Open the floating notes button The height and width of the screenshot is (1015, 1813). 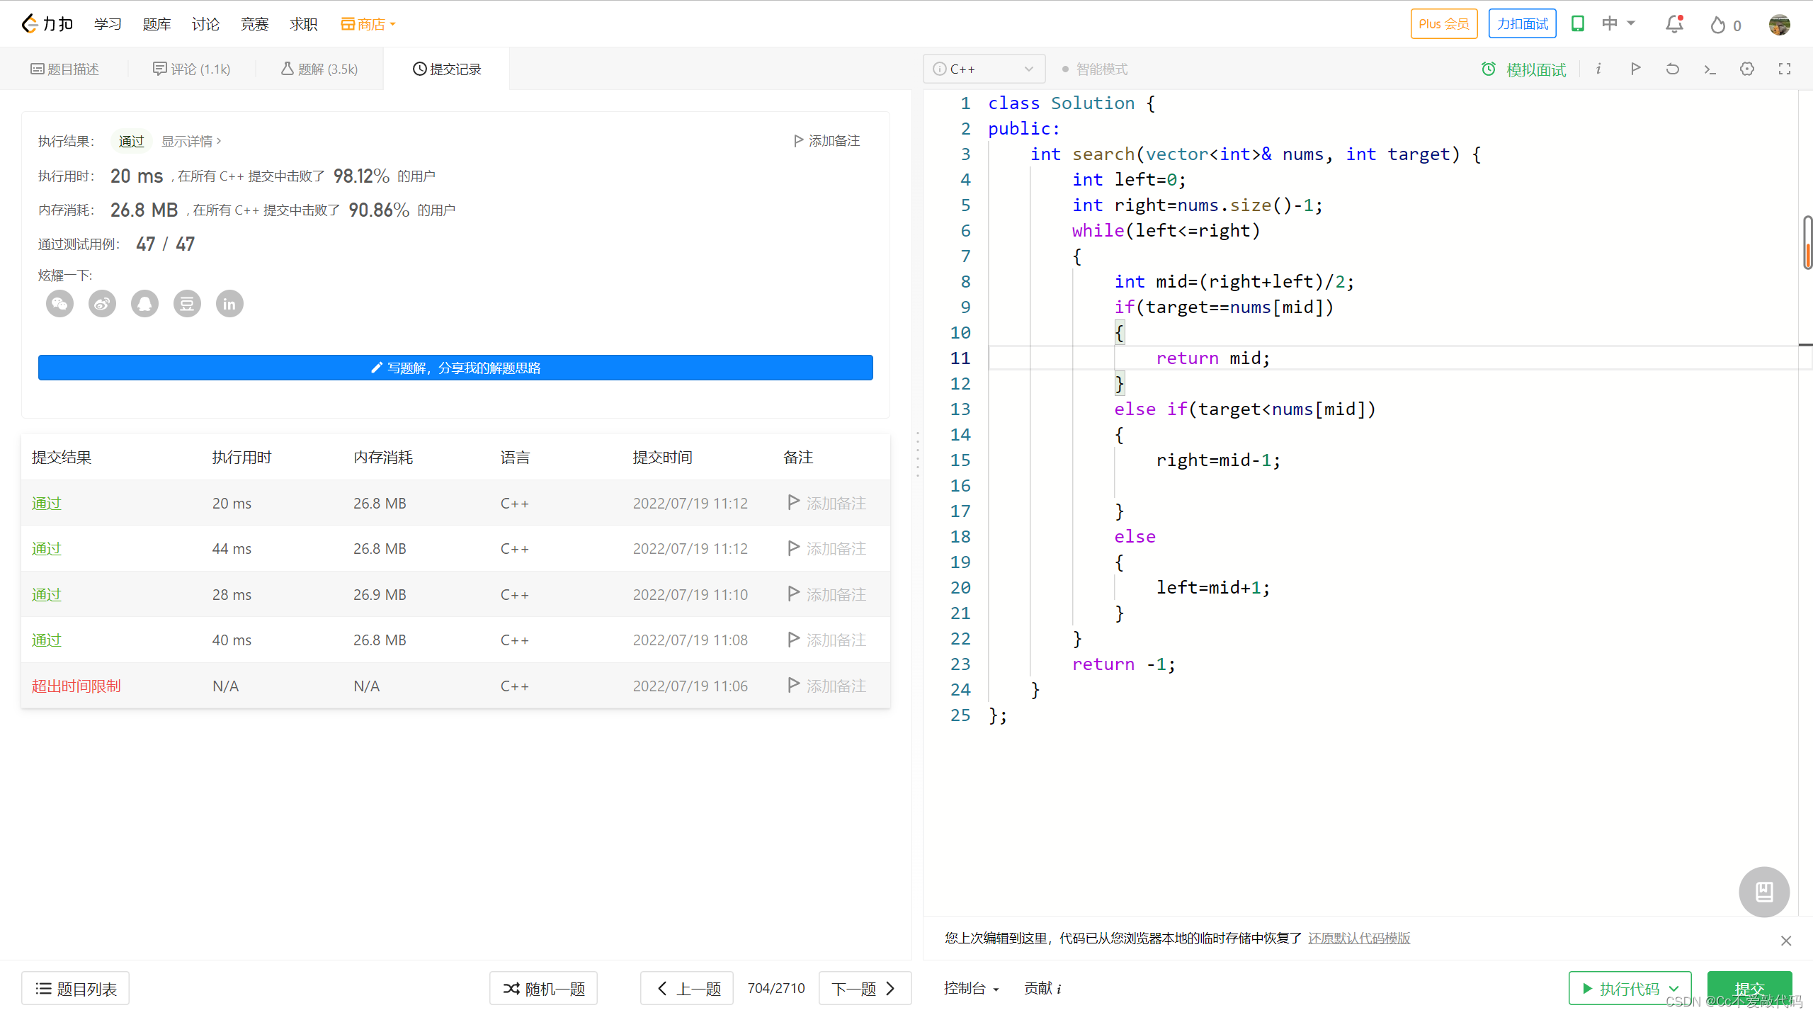pos(1763,892)
